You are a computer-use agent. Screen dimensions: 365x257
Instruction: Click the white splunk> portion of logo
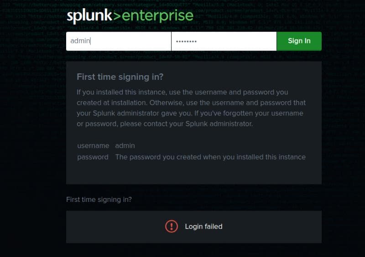(x=94, y=16)
